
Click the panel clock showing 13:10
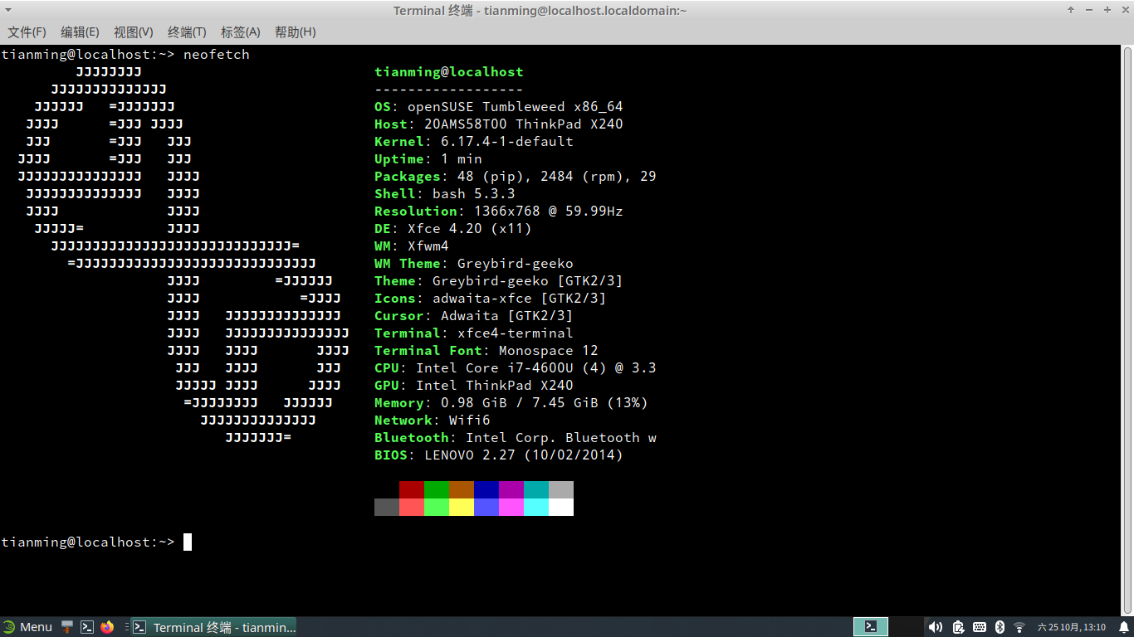[x=1072, y=627]
